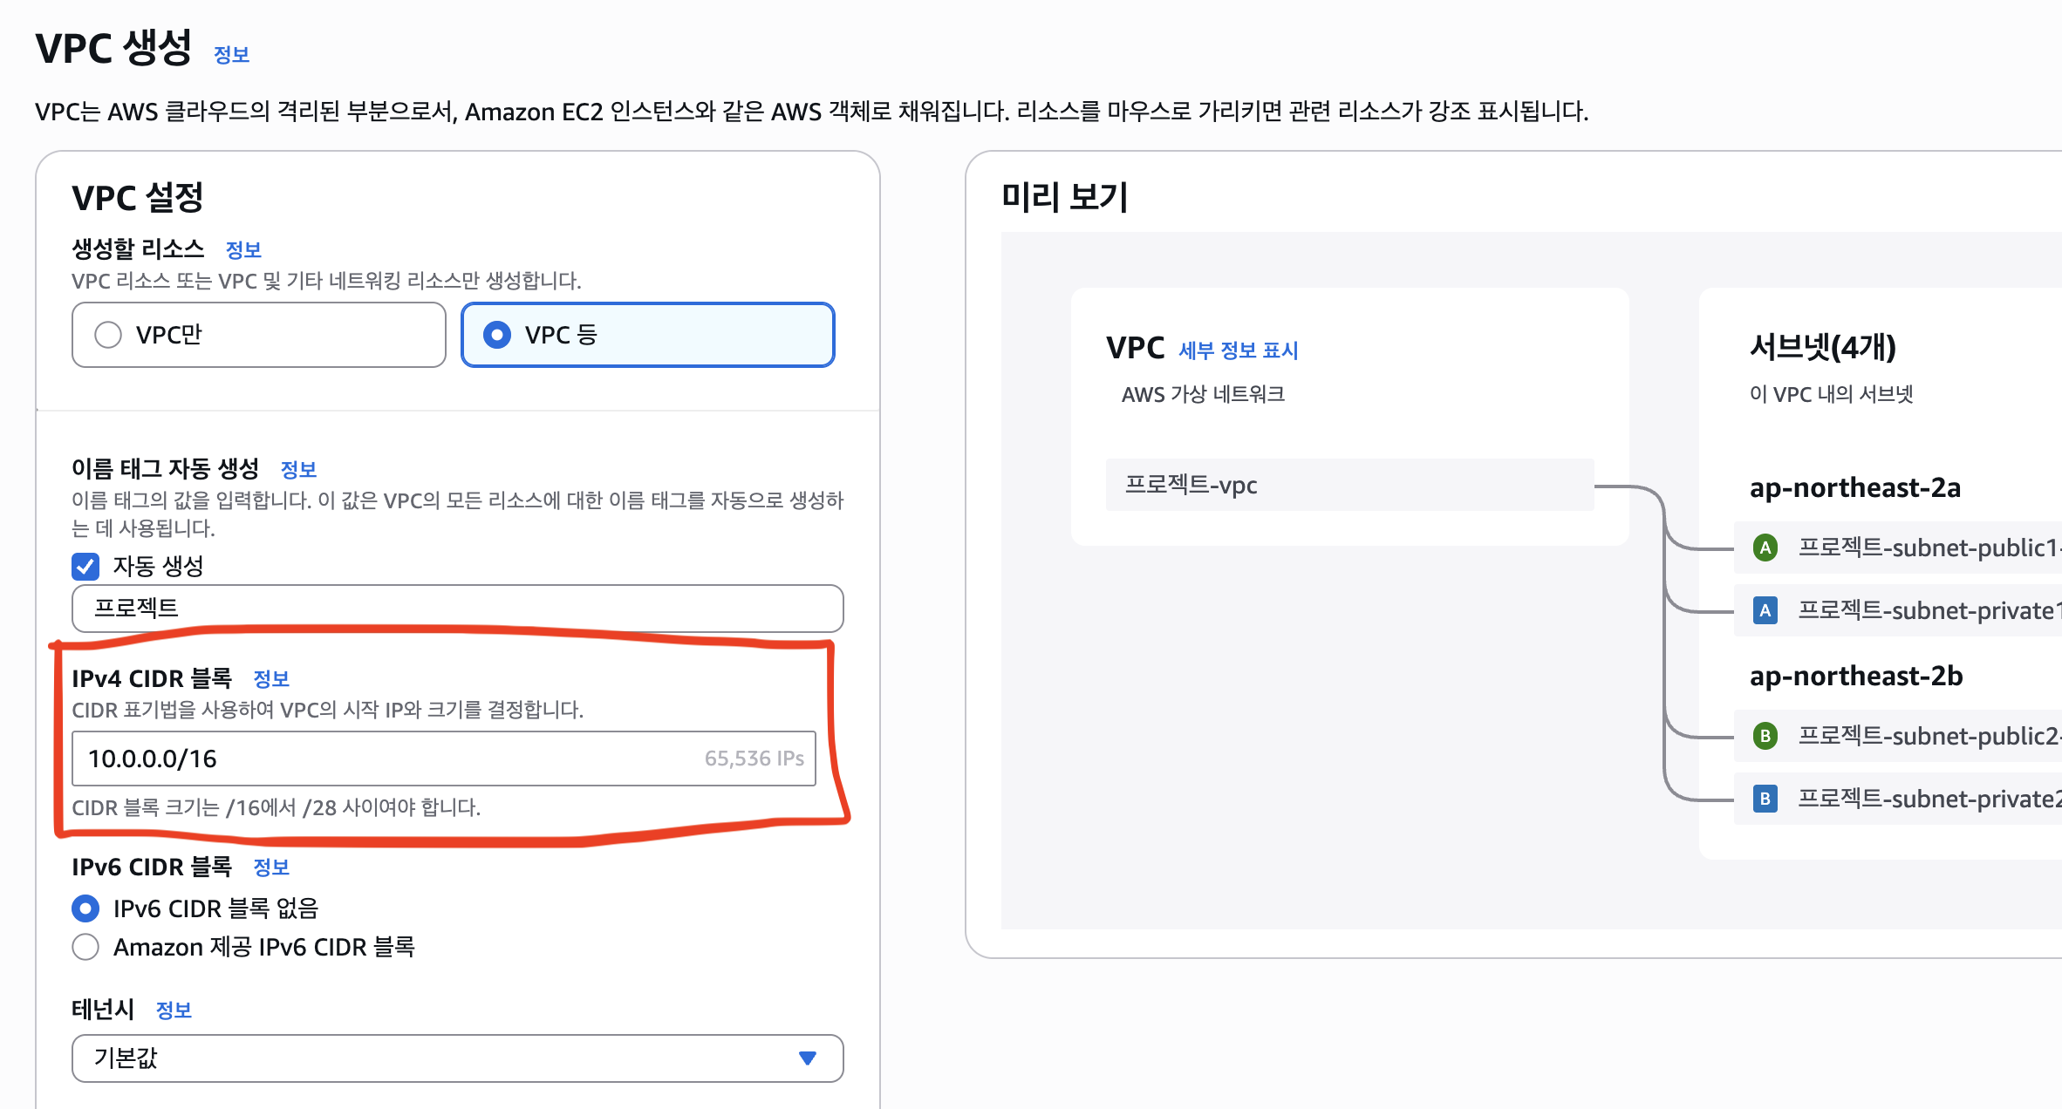Open 세부 정보 표시 link for VPC
2062x1109 pixels.
pos(1238,350)
